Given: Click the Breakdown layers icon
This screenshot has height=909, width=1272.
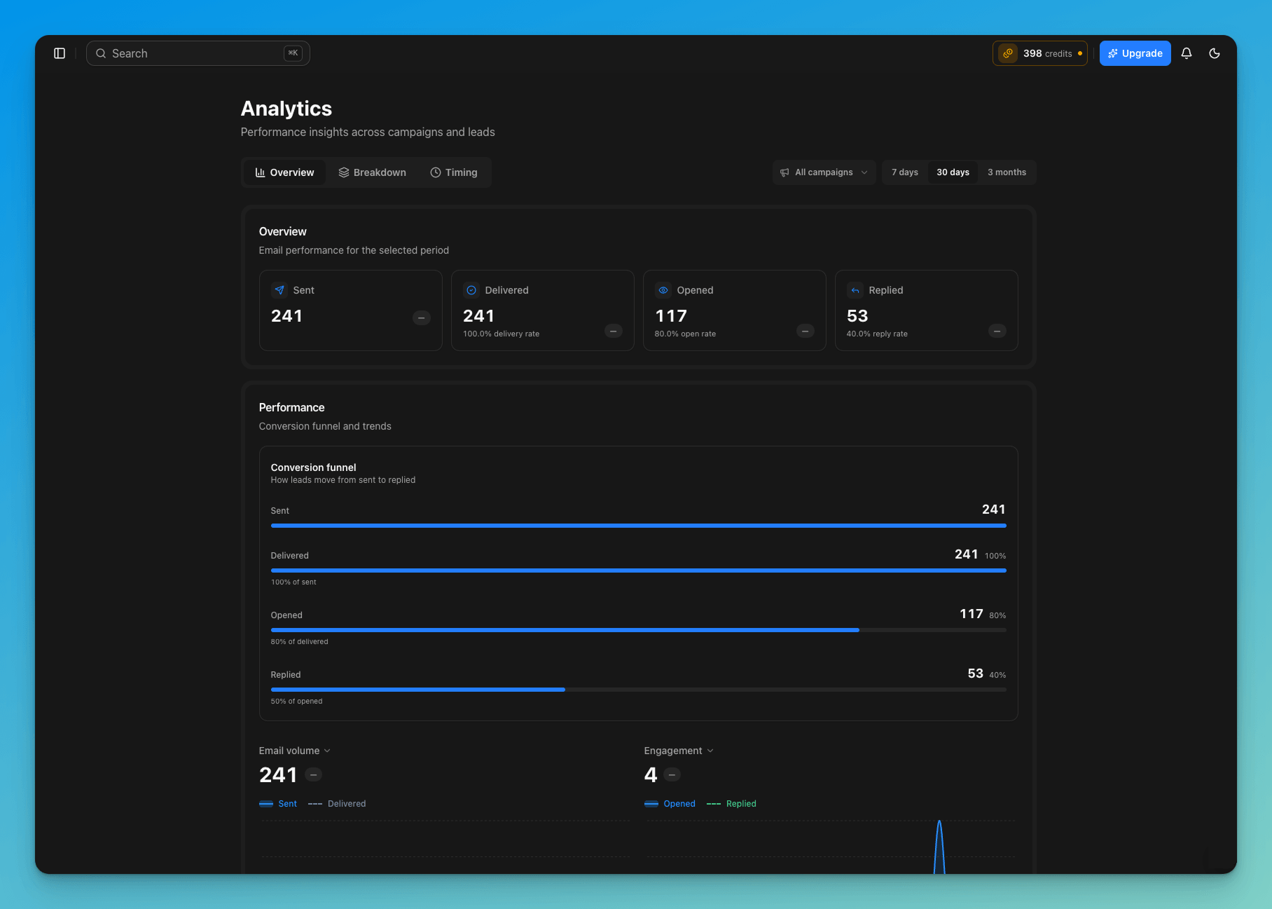Looking at the screenshot, I should pos(344,172).
